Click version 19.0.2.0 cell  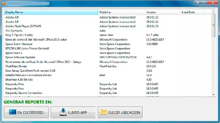151,66
